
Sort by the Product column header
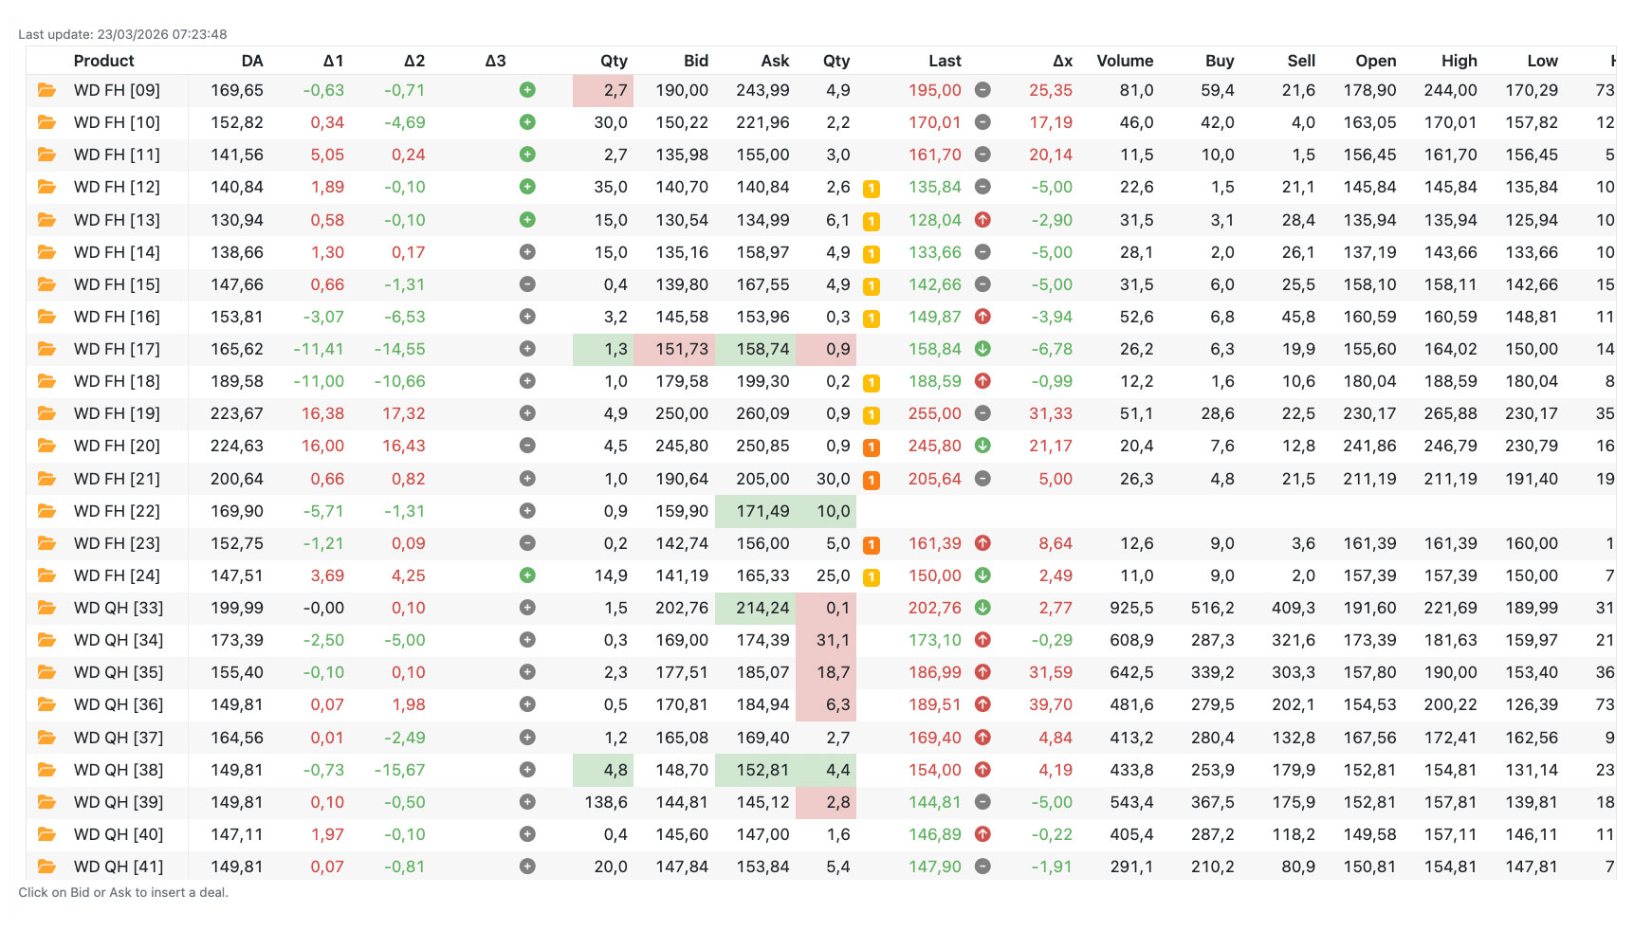pyautogui.click(x=103, y=61)
